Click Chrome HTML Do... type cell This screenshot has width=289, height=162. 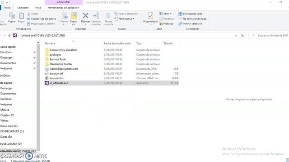148,78
